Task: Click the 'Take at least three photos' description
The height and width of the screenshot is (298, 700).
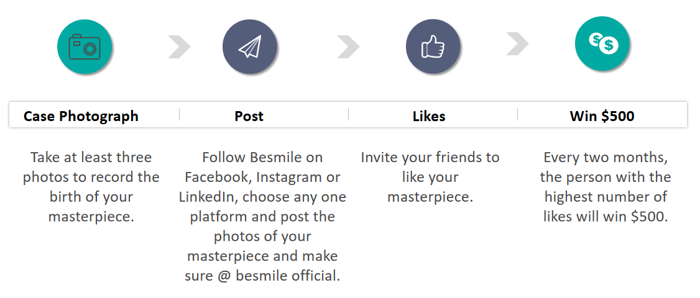Action: tap(91, 187)
